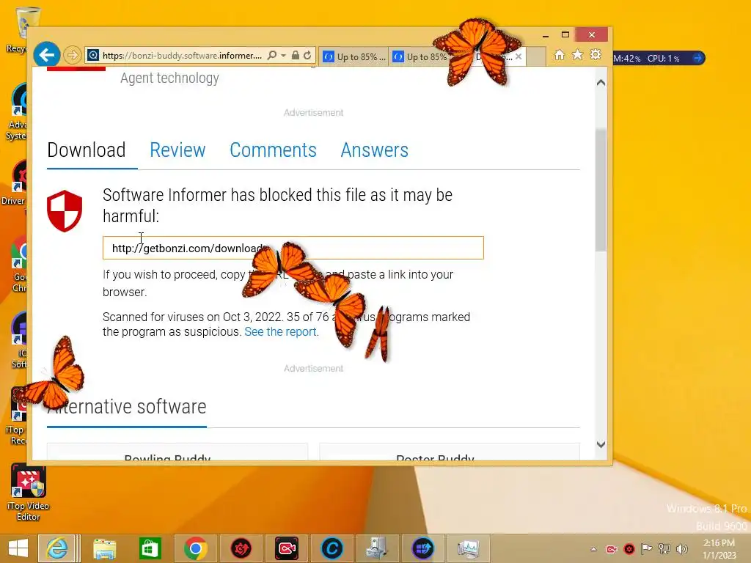
Task: Open the Review tab
Action: click(177, 150)
